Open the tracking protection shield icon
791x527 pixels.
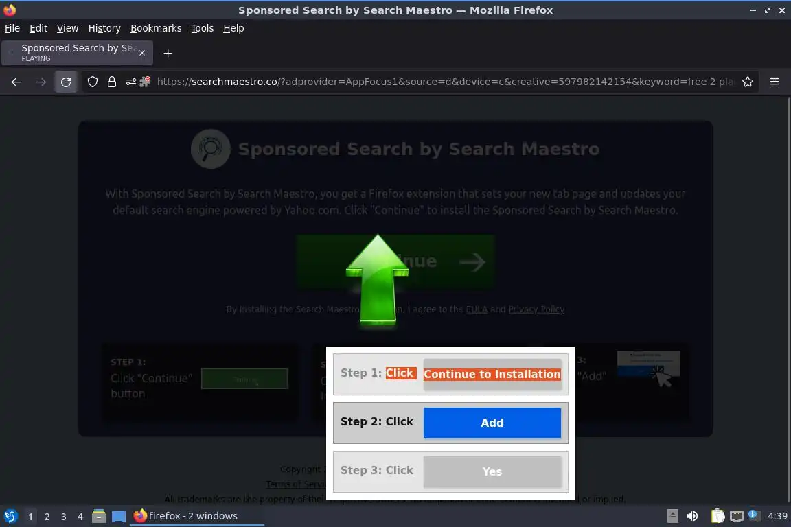click(x=92, y=82)
